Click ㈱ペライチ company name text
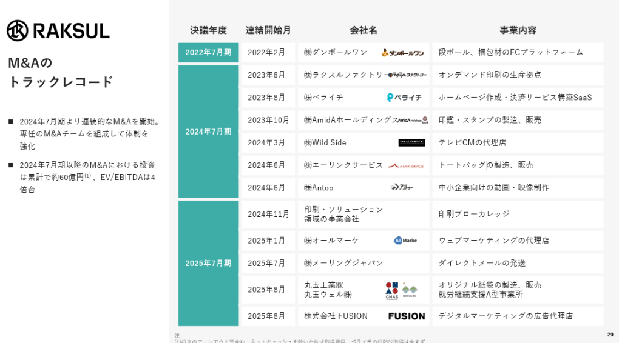The width and height of the screenshot is (619, 343). (x=323, y=98)
